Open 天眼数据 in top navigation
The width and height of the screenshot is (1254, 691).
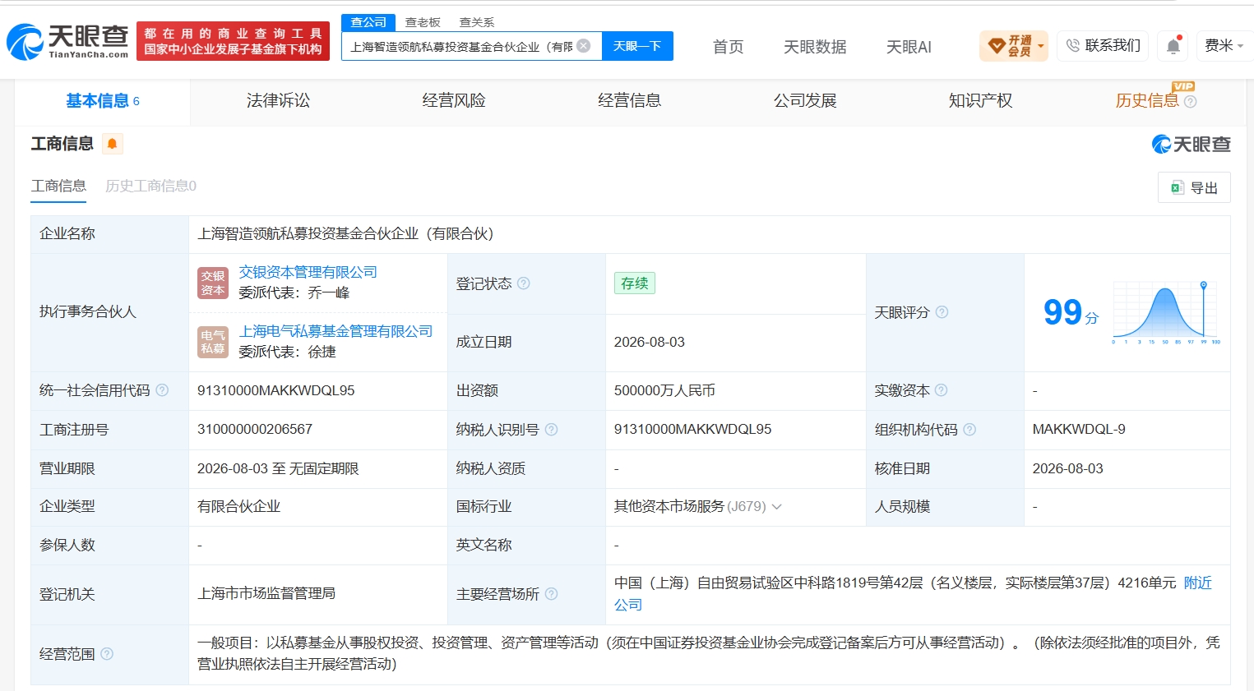(x=815, y=47)
